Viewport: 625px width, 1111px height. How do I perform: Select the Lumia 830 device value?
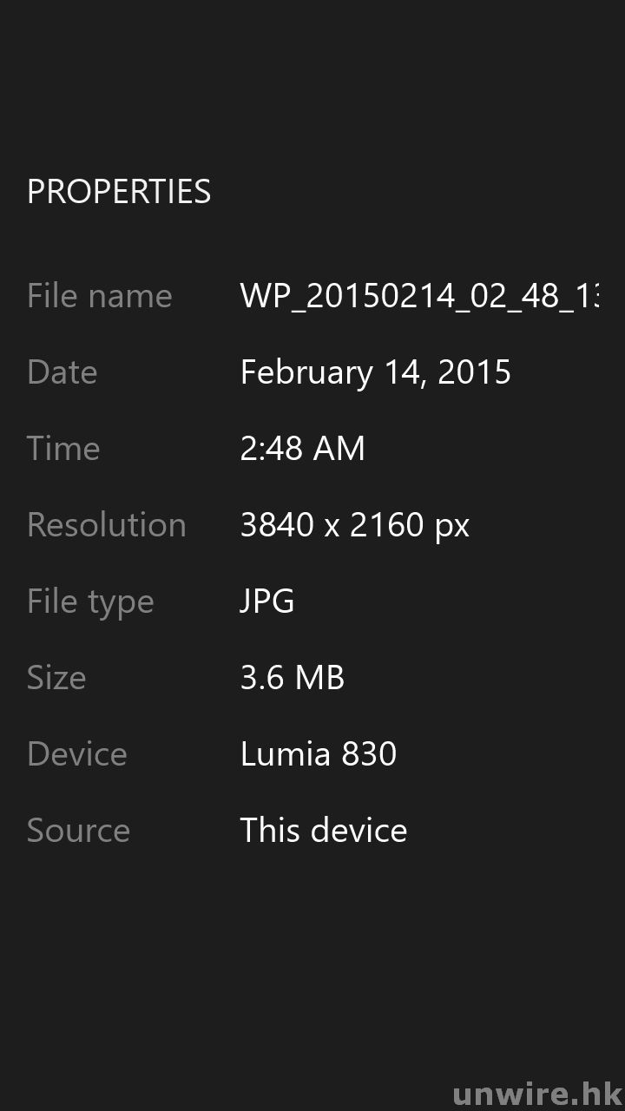(x=318, y=754)
